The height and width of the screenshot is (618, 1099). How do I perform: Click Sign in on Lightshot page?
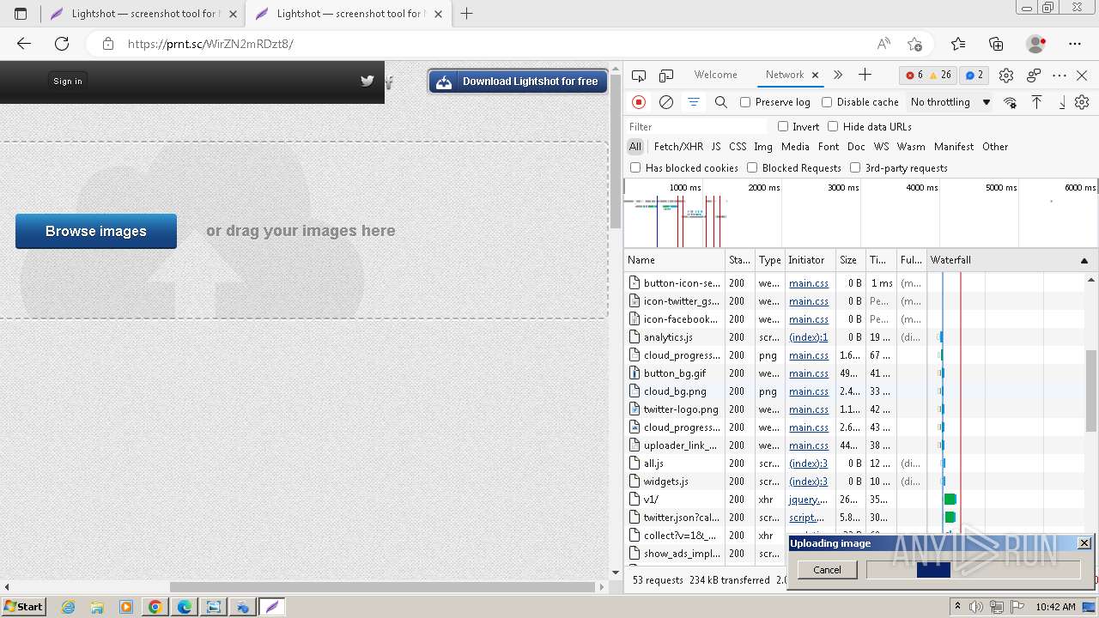click(x=68, y=82)
